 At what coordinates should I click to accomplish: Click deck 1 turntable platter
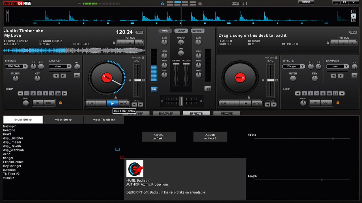pyautogui.click(x=107, y=78)
